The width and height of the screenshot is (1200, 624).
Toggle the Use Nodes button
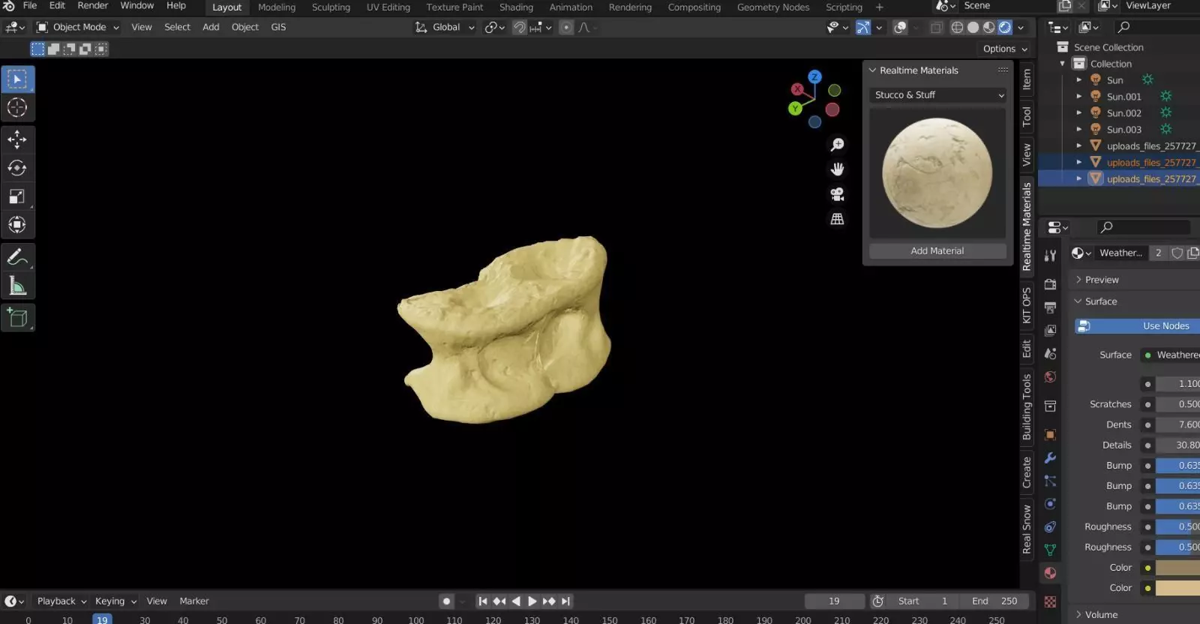tap(1137, 326)
